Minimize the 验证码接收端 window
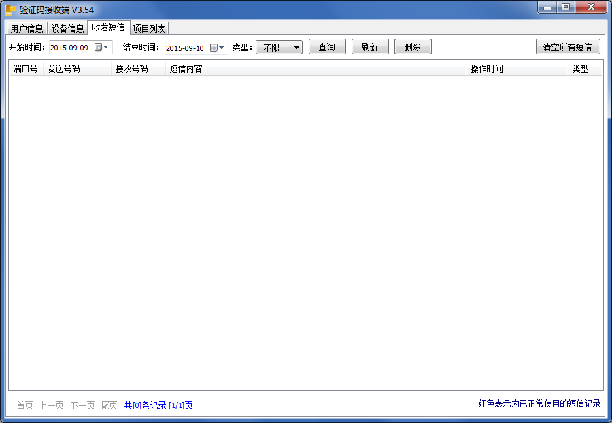 coord(547,7)
